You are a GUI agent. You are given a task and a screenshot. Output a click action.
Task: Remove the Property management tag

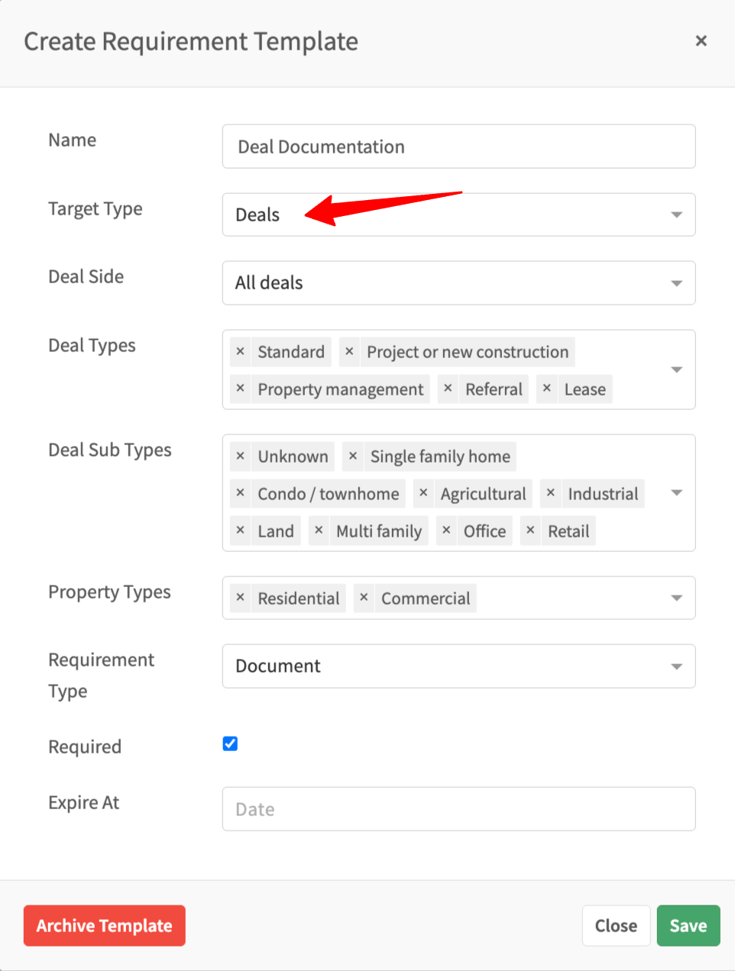(x=241, y=389)
